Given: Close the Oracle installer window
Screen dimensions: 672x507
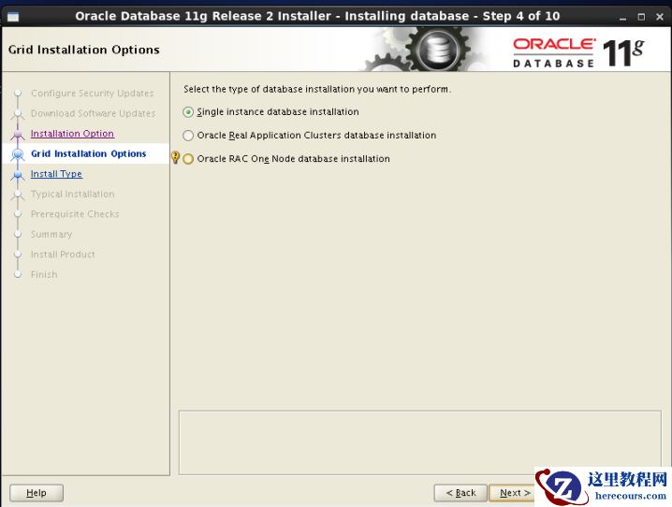Looking at the screenshot, I should [660, 17].
